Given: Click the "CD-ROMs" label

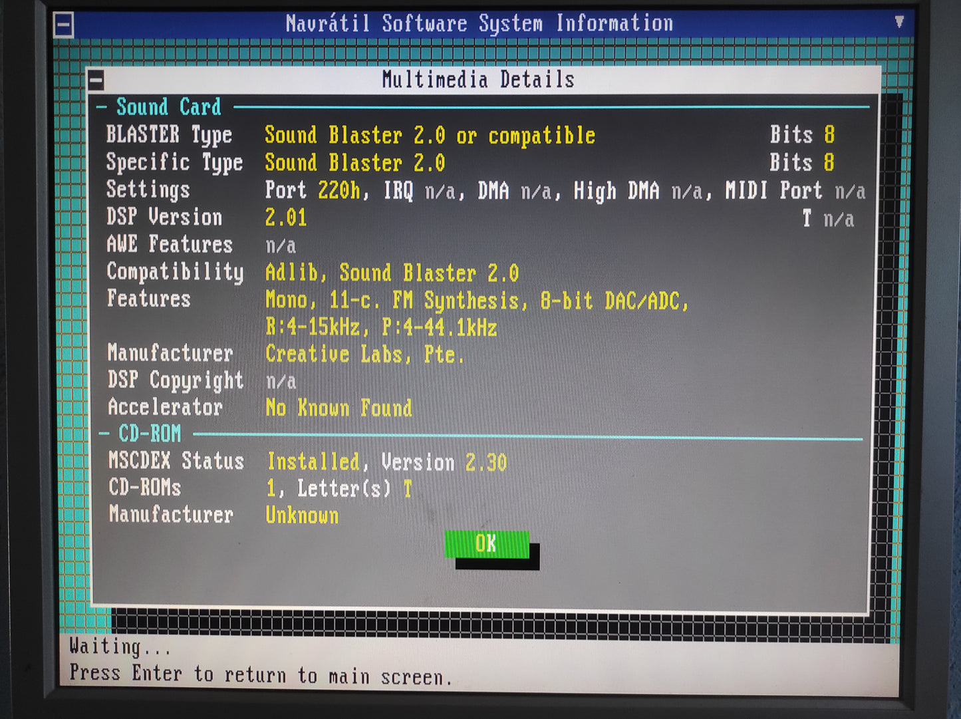Looking at the screenshot, I should [x=145, y=488].
